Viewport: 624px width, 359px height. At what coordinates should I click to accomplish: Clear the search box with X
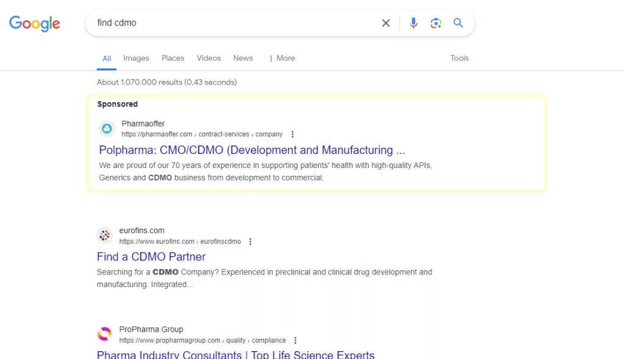[386, 23]
